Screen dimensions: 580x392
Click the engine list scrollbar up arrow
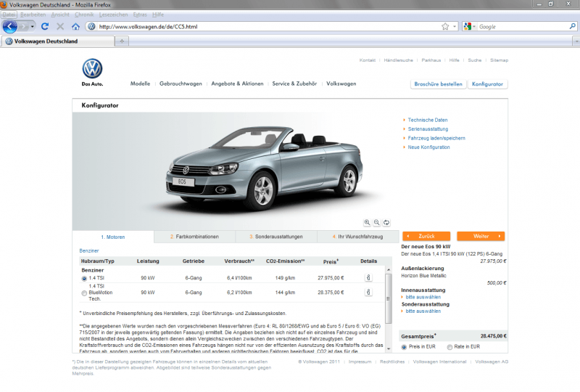389,269
